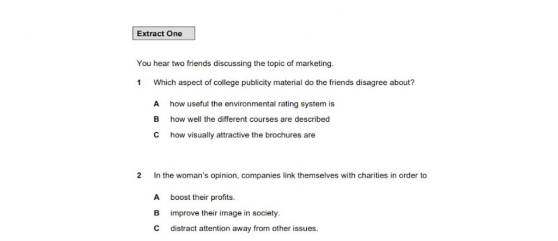Click the Extract One heading box
This screenshot has height=241, width=558.
point(163,33)
